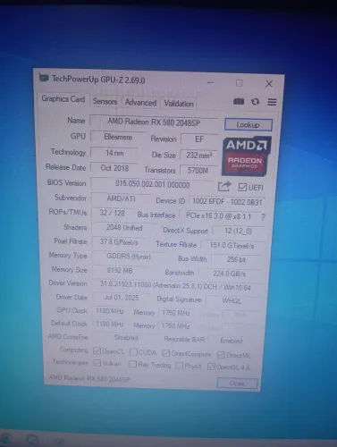Toggle the PhysX checkbox
This screenshot has width=337, height=447.
tap(179, 366)
